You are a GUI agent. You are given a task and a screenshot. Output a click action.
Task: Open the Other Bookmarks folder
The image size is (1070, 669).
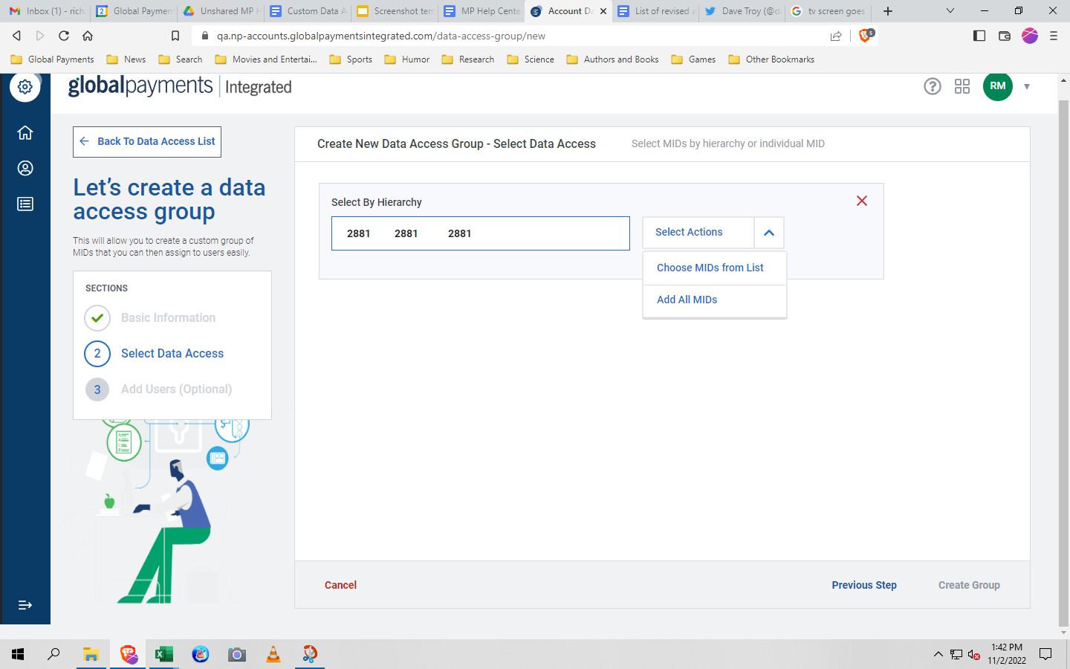click(771, 59)
